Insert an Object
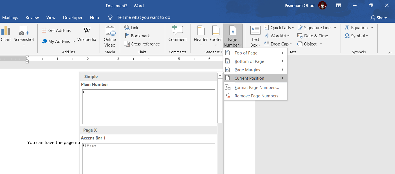395x174 pixels. [x=307, y=44]
